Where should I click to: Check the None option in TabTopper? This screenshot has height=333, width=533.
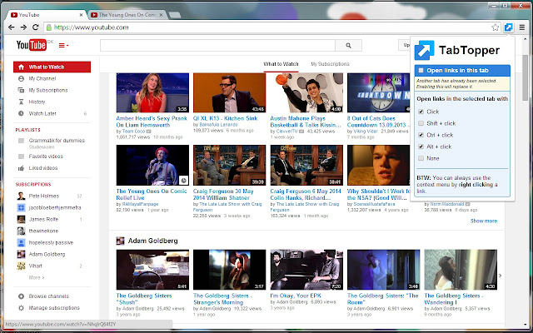(x=421, y=158)
